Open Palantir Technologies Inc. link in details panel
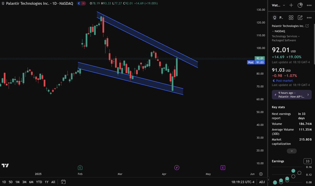 click(x=288, y=26)
